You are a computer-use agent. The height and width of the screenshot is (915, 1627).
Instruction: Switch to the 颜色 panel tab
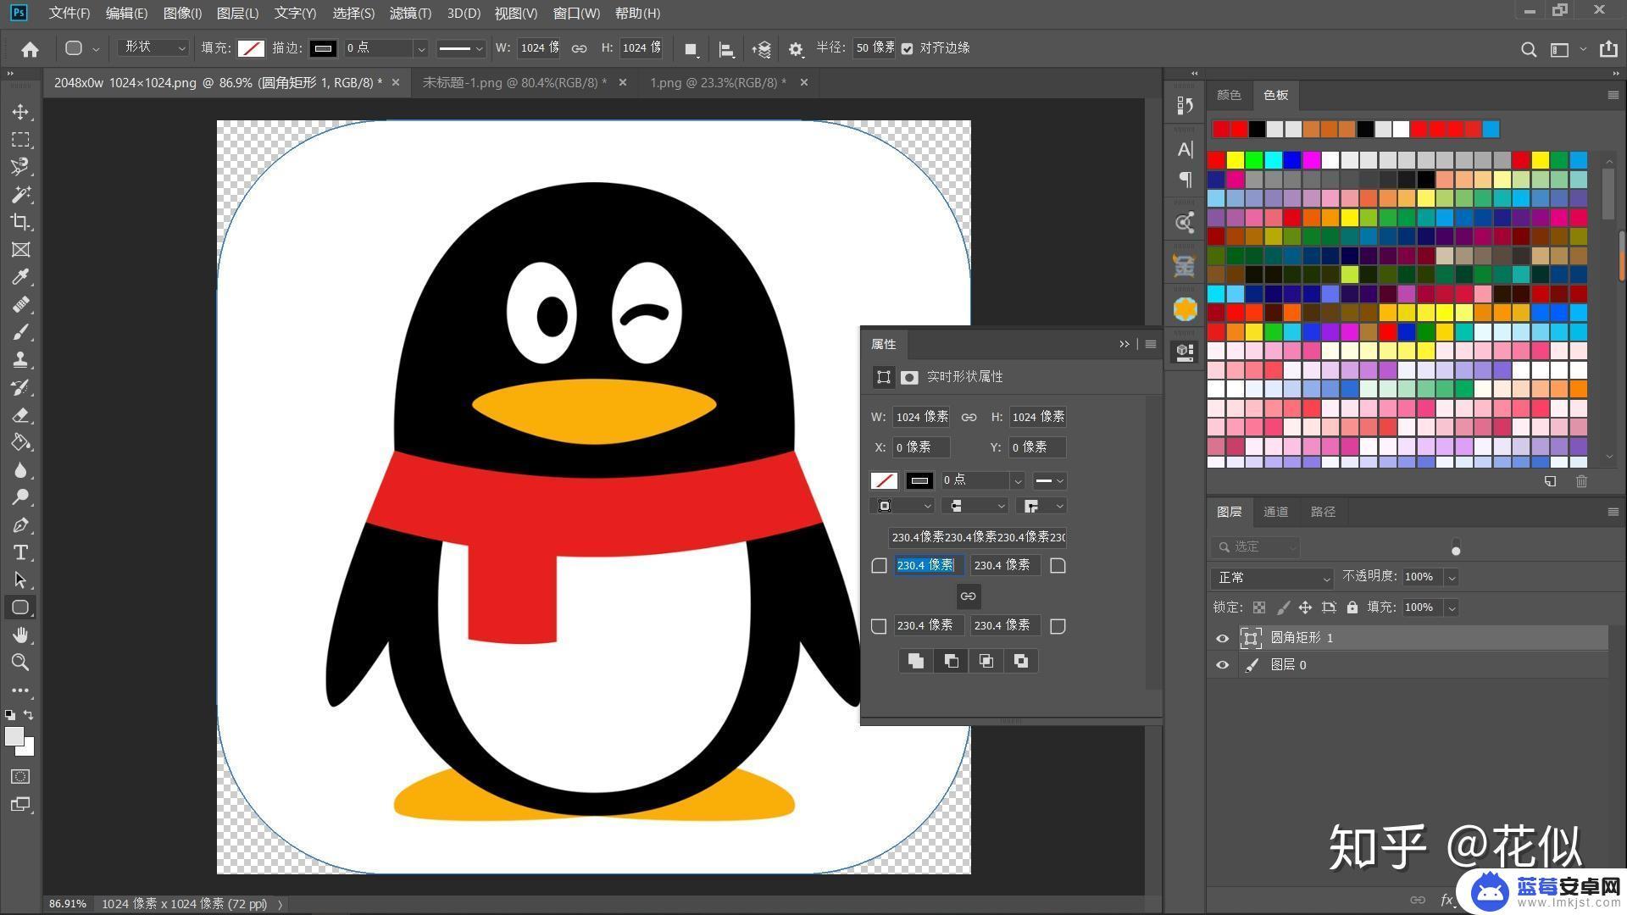pos(1229,95)
